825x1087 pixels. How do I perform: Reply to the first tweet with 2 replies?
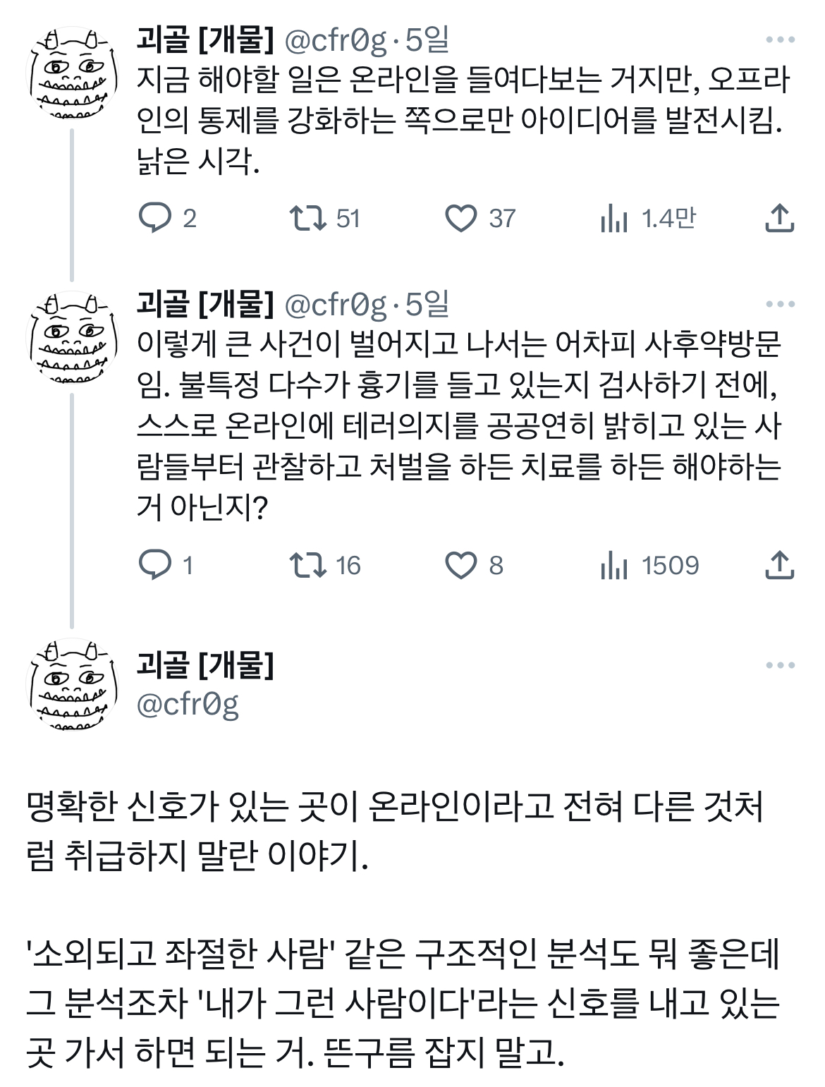coord(155,218)
